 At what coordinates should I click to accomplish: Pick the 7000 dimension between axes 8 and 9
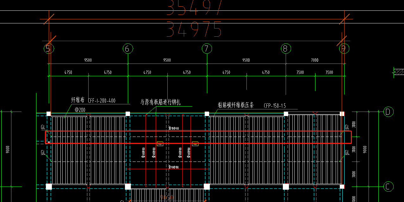coord(314,60)
